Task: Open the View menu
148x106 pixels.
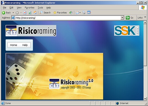Action: (19, 8)
